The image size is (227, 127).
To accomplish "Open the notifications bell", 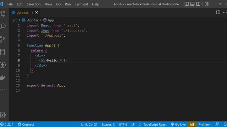I will pos(225,125).
